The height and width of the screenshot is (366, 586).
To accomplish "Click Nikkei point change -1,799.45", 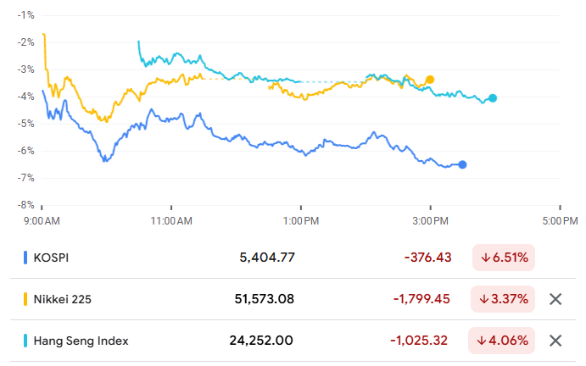I will [423, 298].
